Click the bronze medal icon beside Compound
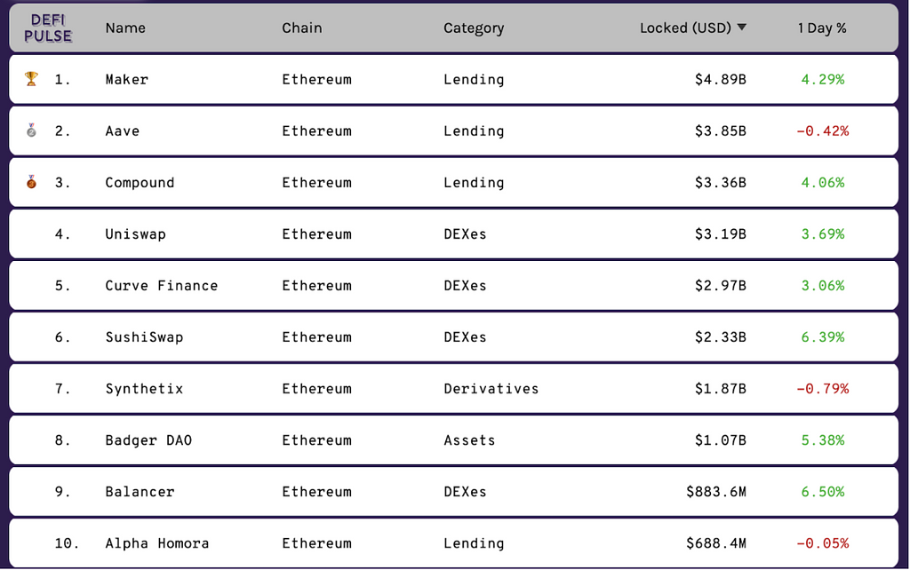This screenshot has width=910, height=570. click(31, 182)
